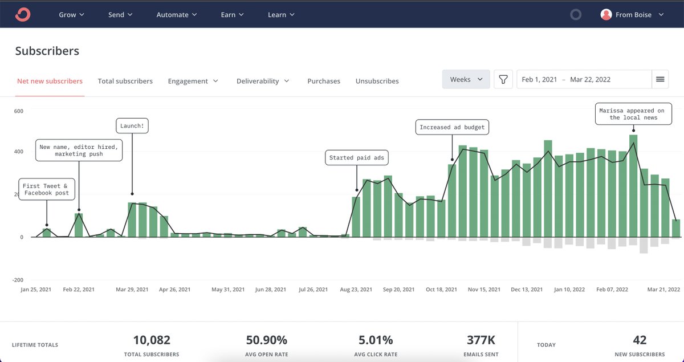
Task: Open the filter funnel icon
Action: click(x=503, y=80)
